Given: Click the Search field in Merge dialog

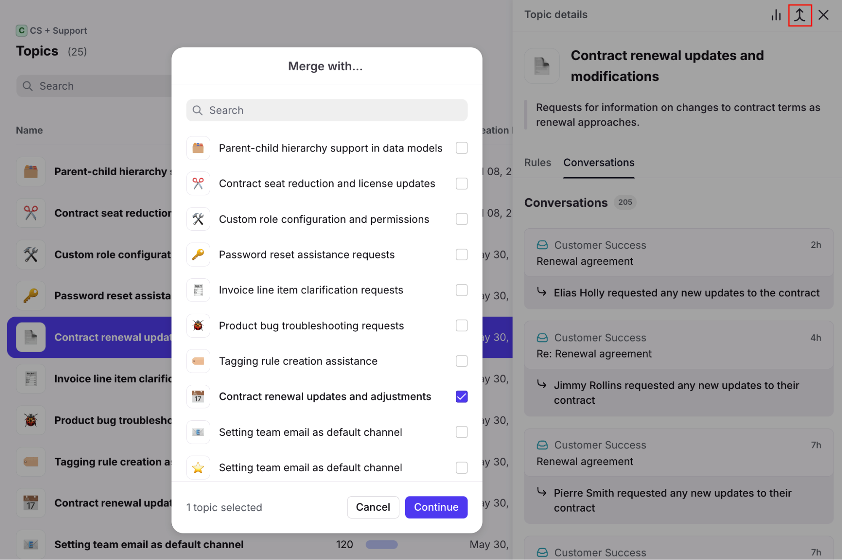Looking at the screenshot, I should pyautogui.click(x=327, y=110).
